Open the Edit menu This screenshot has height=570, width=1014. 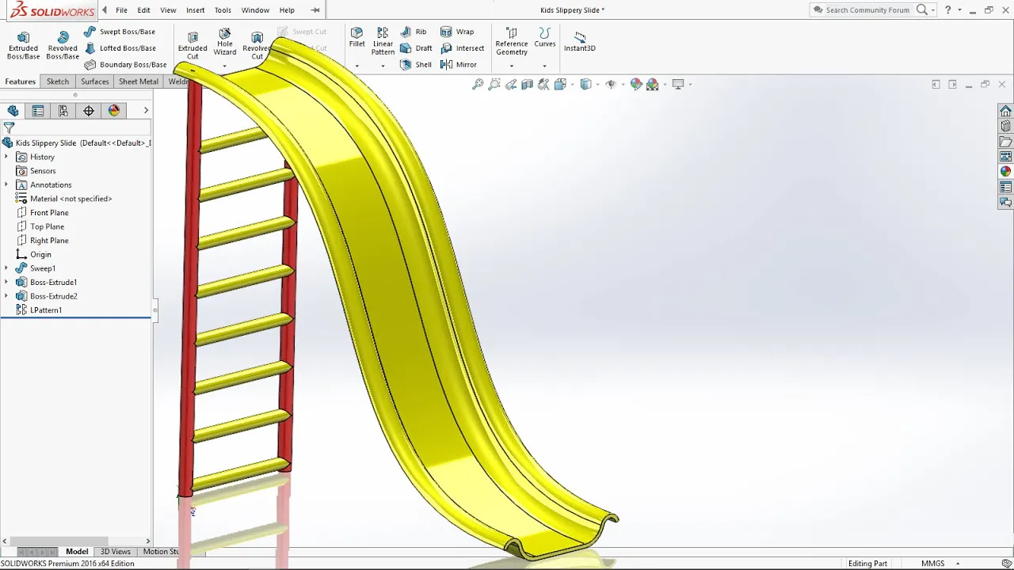(143, 10)
